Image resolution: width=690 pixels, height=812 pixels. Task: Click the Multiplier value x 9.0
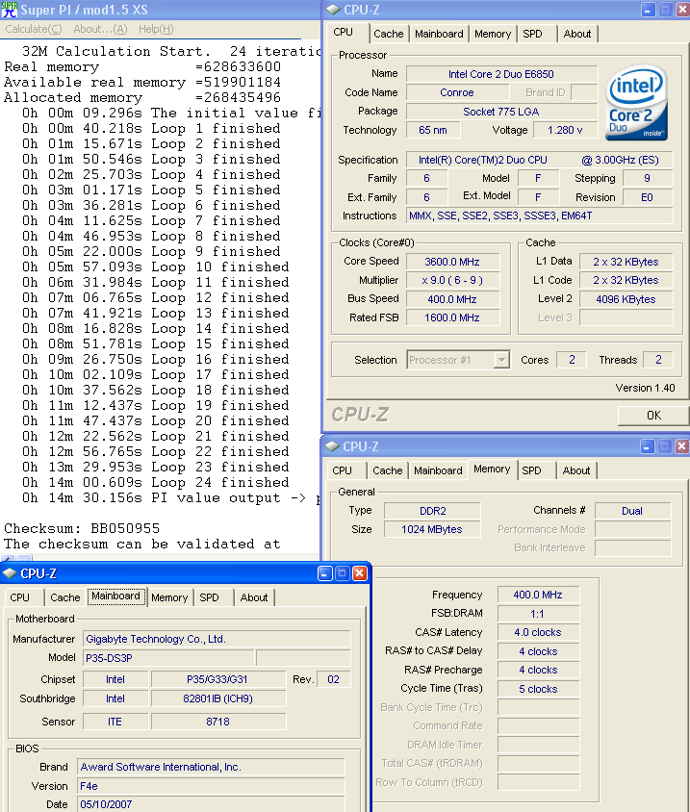[x=452, y=280]
